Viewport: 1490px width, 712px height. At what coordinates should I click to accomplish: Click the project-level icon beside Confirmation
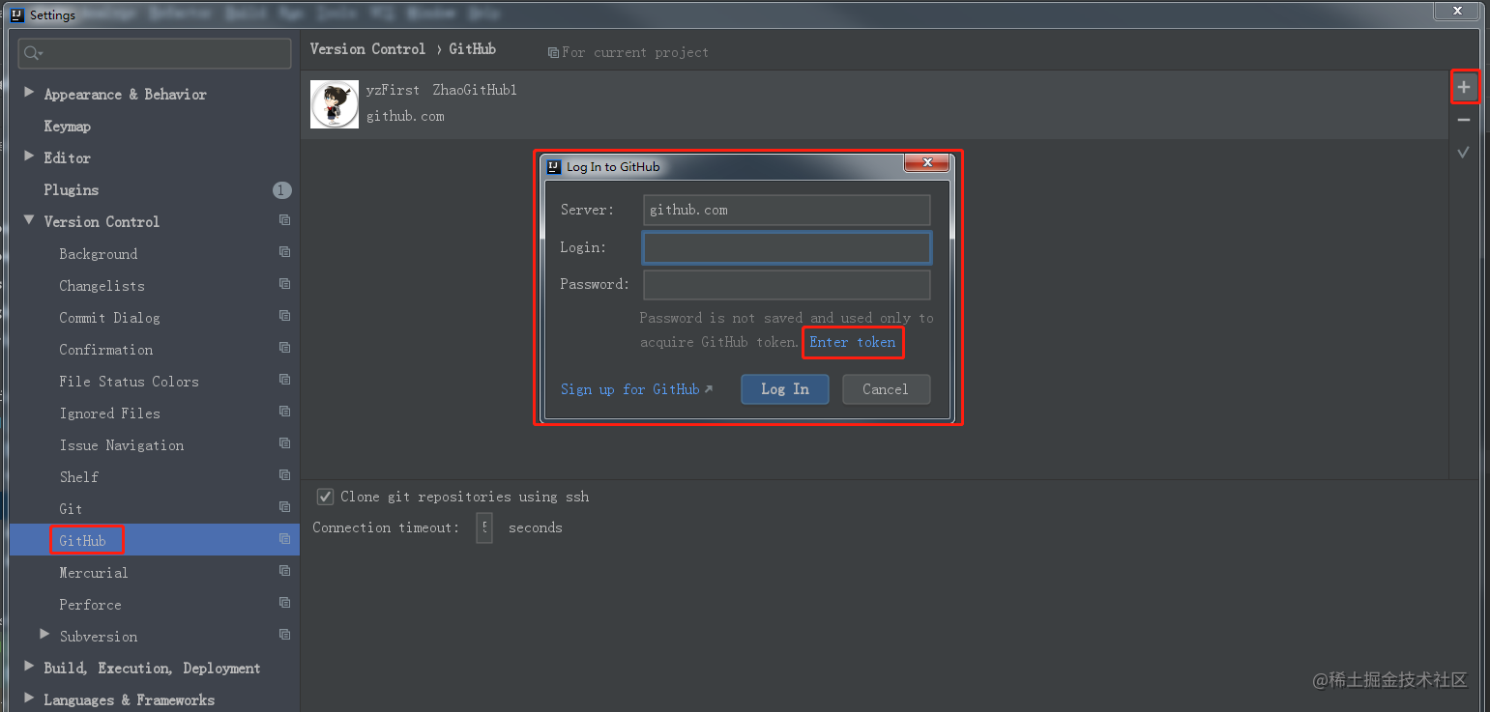point(284,348)
